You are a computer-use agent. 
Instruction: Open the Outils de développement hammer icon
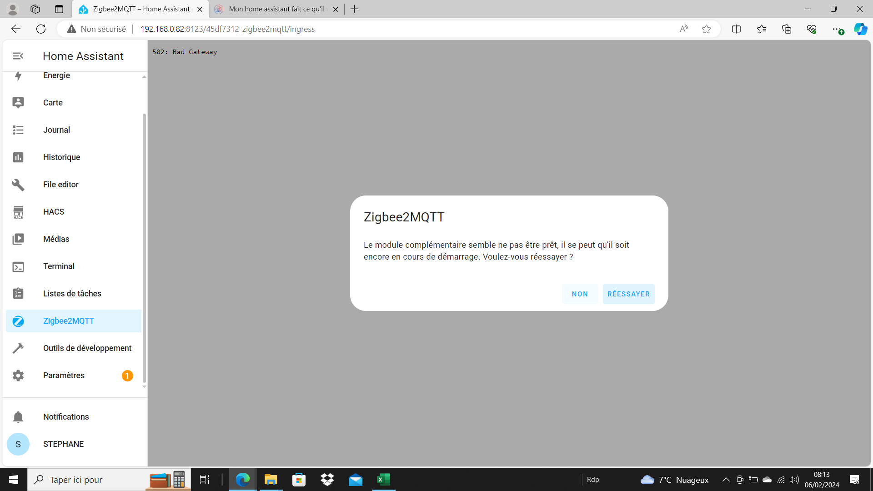[x=18, y=348]
